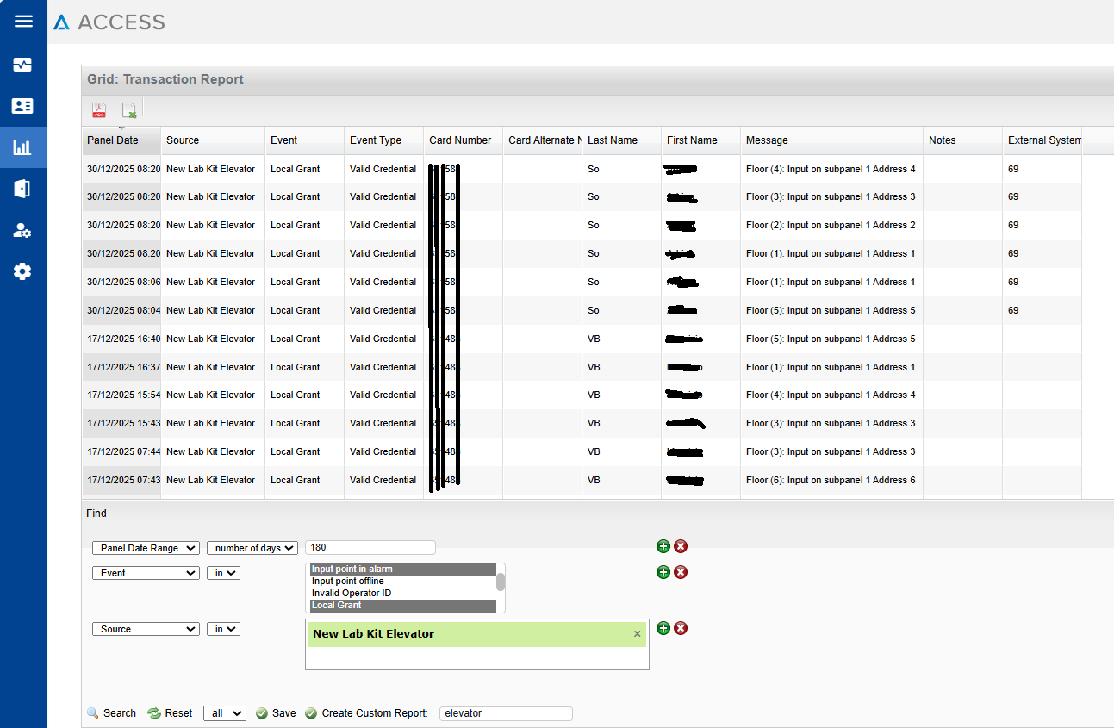Screen dimensions: 1114x728
Task: Click Create Custom Report
Action: point(366,713)
